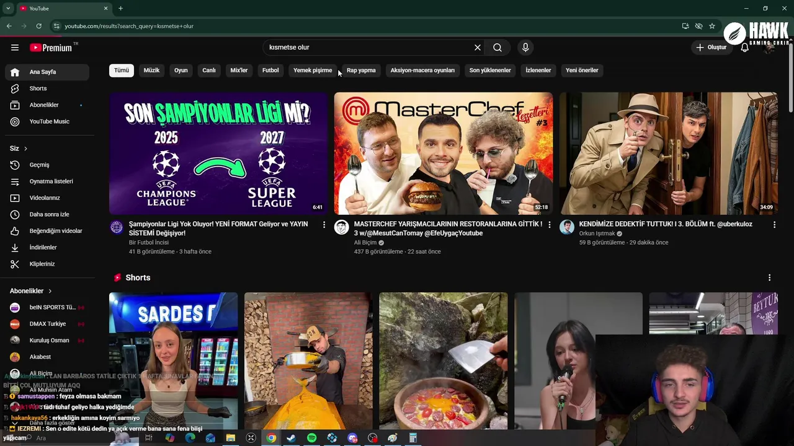794x446 pixels.
Task: Open options for MASTERCHEF video
Action: click(x=549, y=225)
